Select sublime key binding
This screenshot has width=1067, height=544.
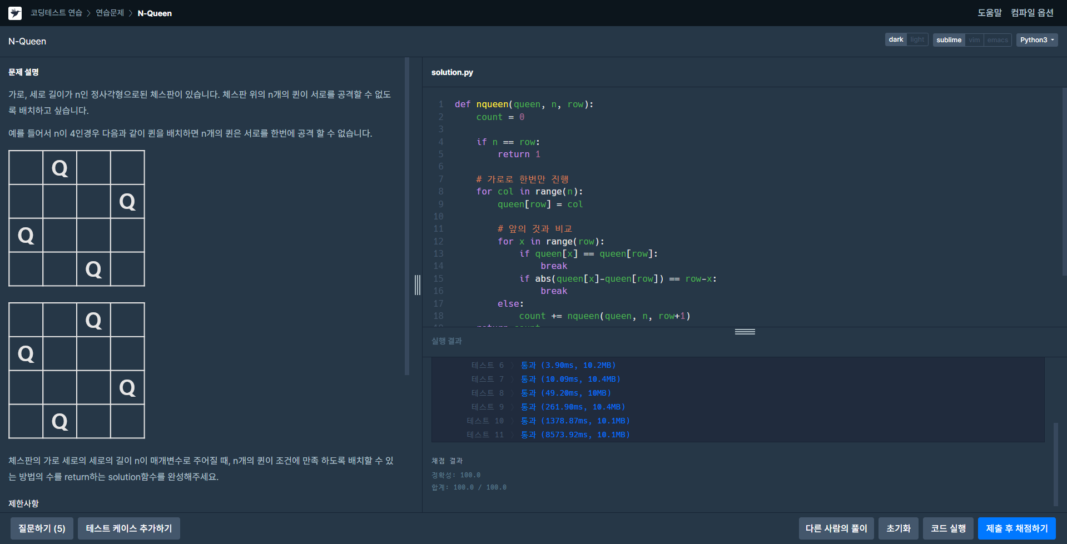(x=949, y=40)
